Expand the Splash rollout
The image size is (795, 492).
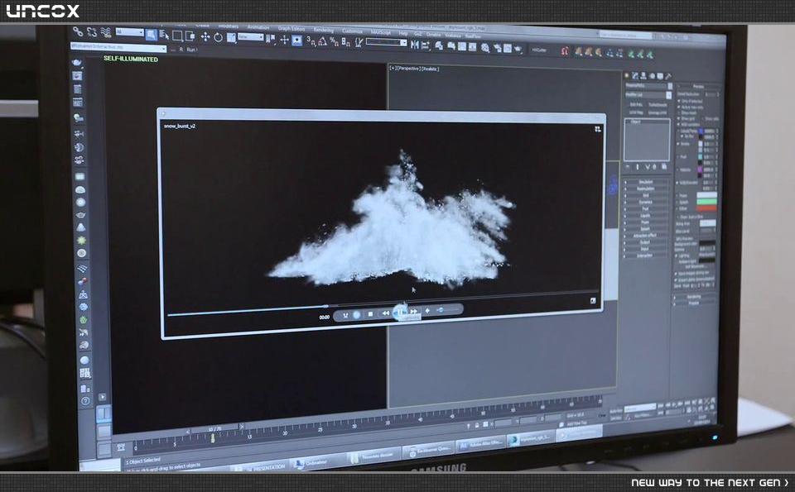[x=646, y=229]
